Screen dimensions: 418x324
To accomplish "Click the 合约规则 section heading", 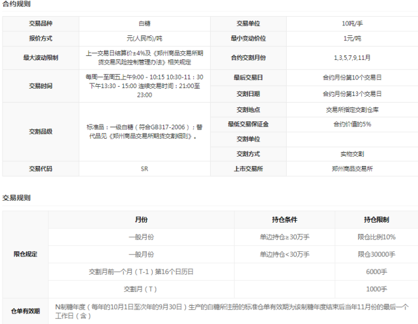I will pyautogui.click(x=15, y=5).
